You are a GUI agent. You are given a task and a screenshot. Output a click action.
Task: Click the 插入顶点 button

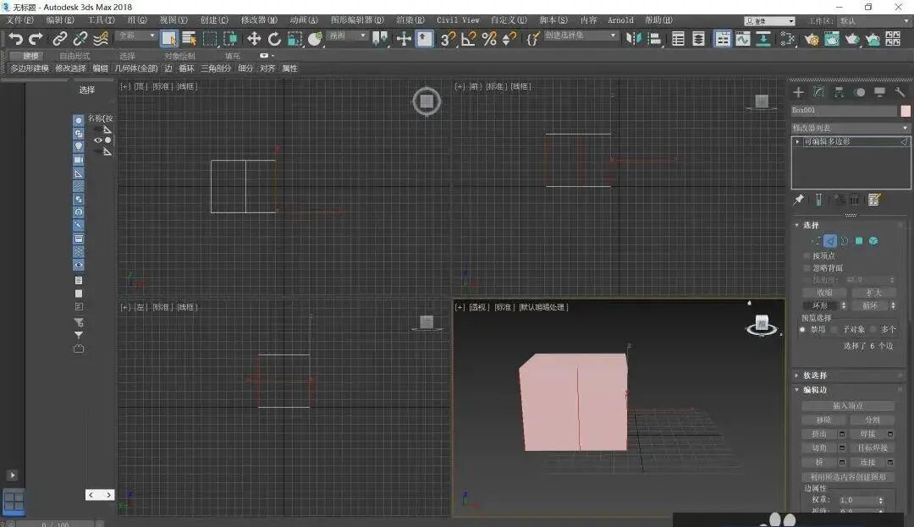tap(847, 406)
